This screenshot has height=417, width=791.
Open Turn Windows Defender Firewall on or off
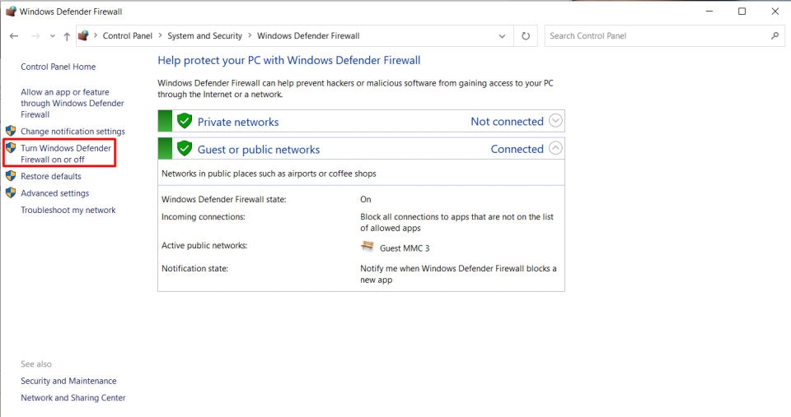[65, 154]
